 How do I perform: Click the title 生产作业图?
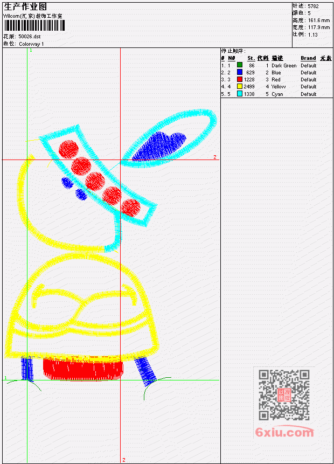click(25, 6)
